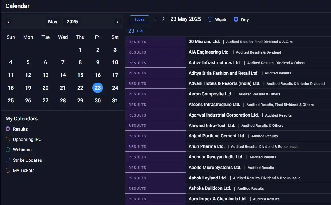
Task: Jump to today with Today button
Action: (139, 19)
